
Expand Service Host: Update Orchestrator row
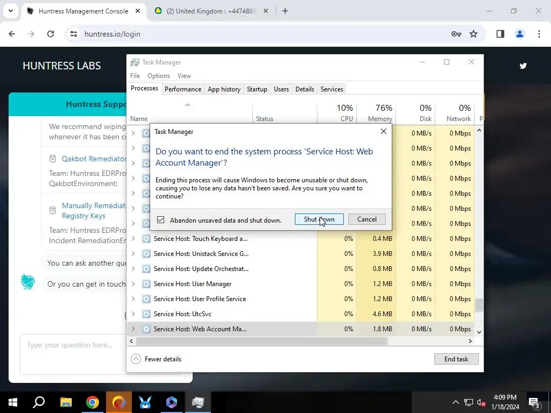(x=133, y=269)
